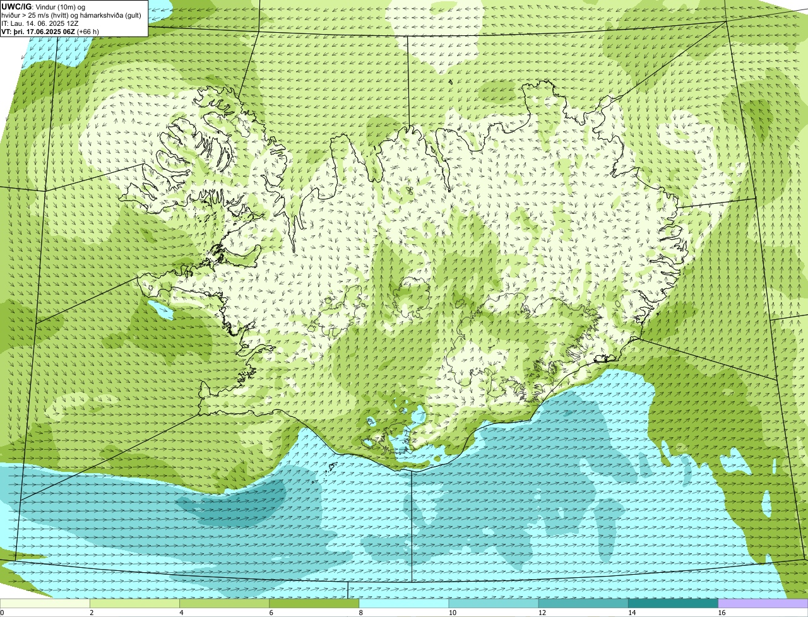808x617 pixels.
Task: Click the scale label '16'
Action: pos(722,613)
